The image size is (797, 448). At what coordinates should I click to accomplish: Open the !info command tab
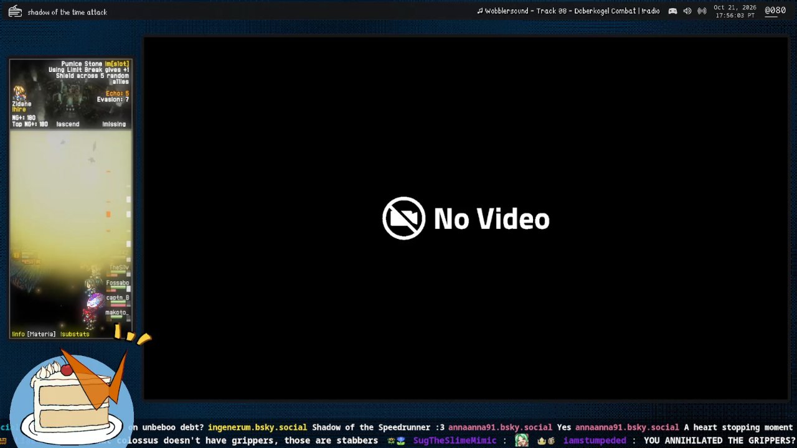tap(18, 334)
